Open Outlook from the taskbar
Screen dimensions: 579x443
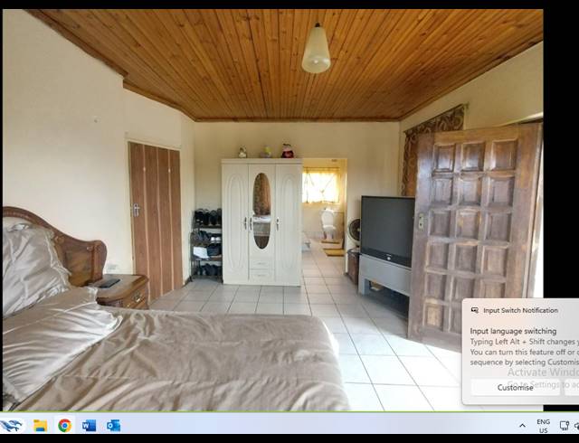pos(113,426)
